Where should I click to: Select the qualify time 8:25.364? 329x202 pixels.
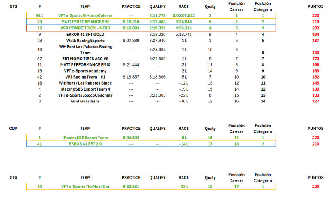pos(157,50)
